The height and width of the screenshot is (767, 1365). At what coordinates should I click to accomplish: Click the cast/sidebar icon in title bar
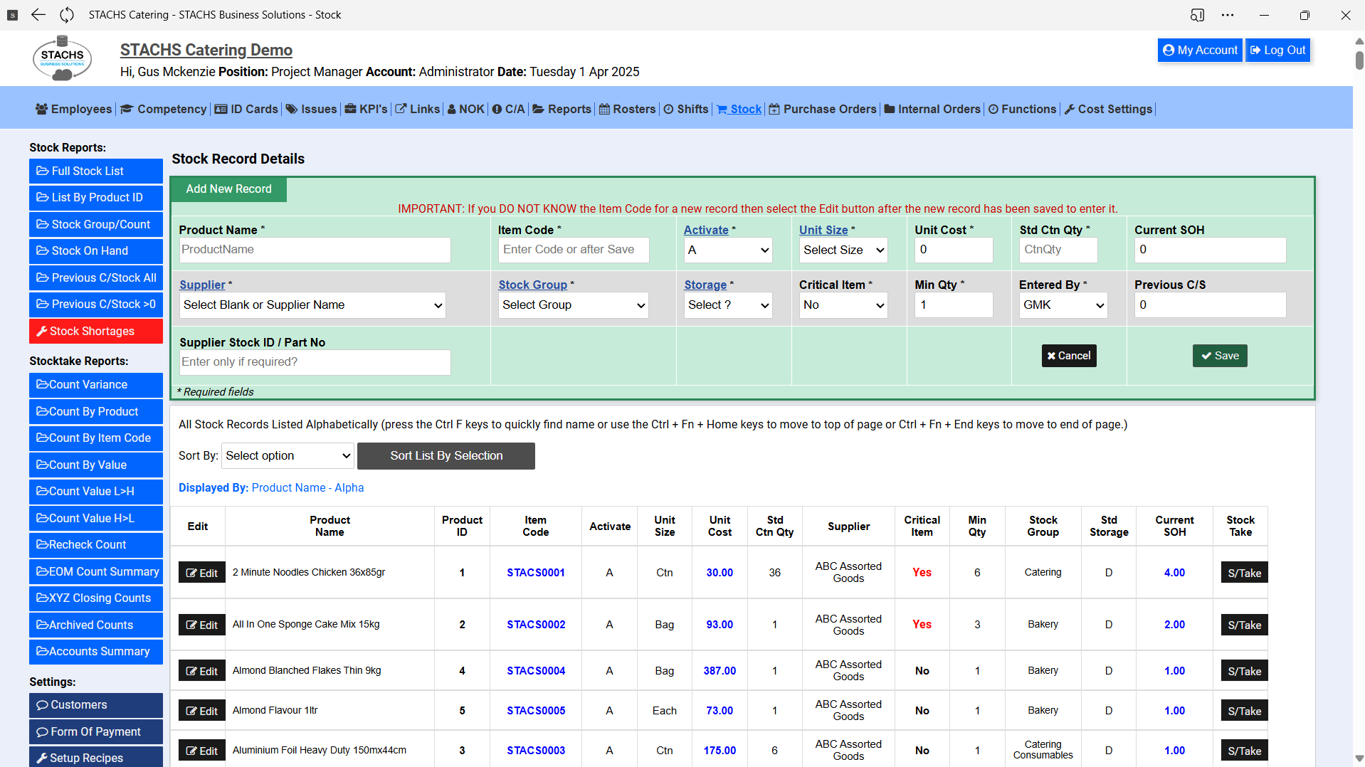(1198, 15)
